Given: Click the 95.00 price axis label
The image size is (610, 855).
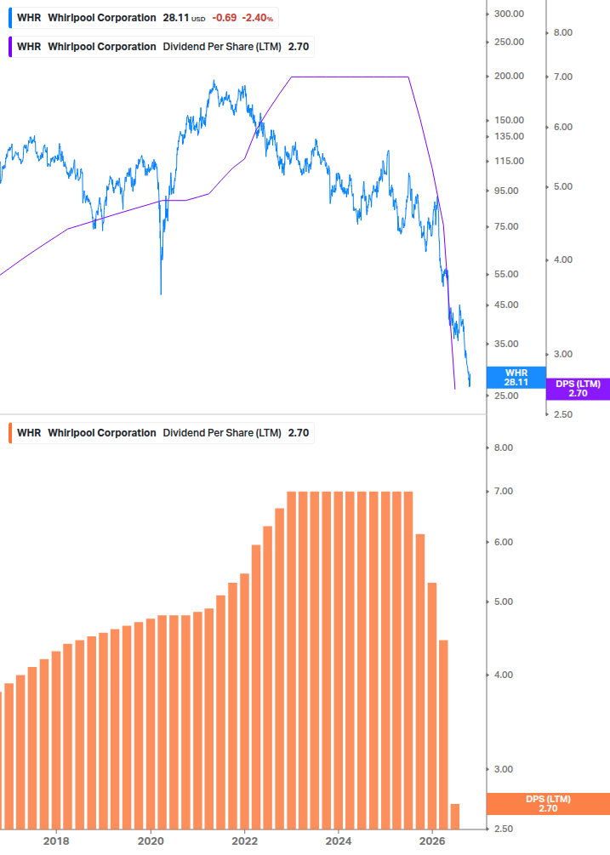Looking at the screenshot, I should [506, 191].
